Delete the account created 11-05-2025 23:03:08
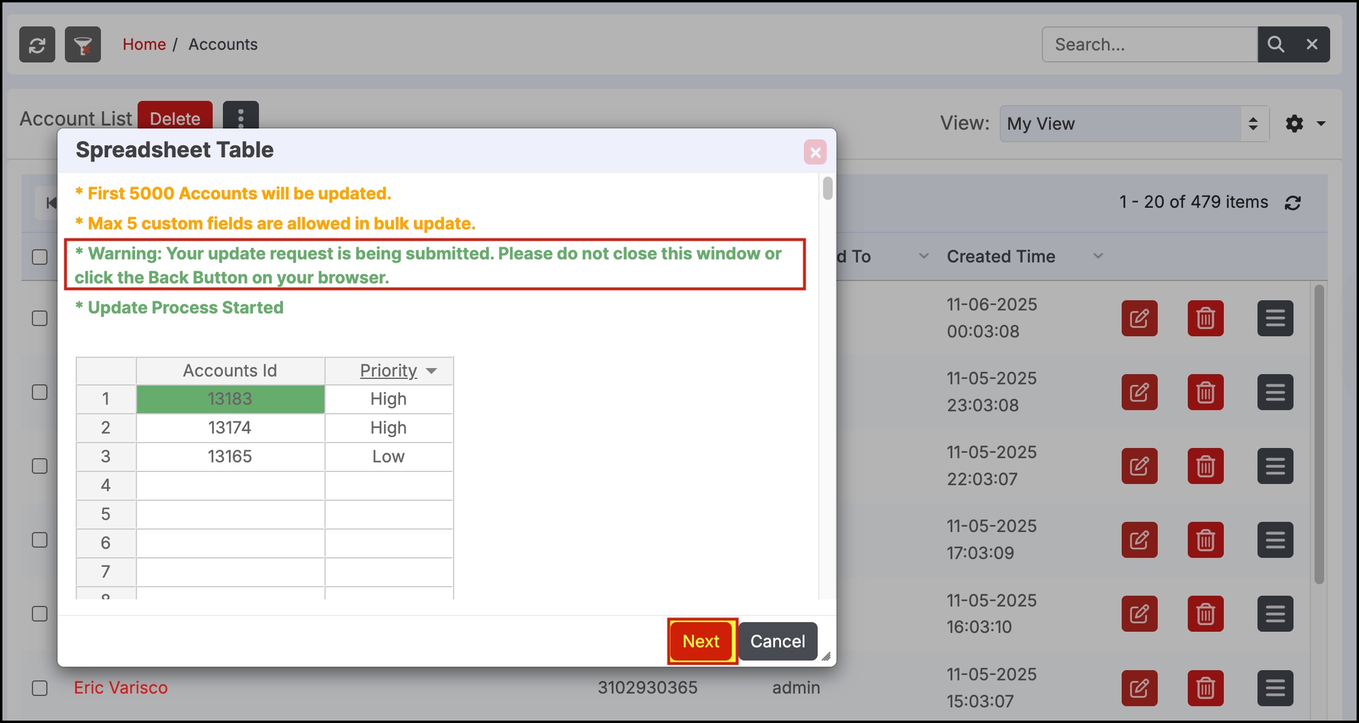The width and height of the screenshot is (1359, 723). 1205,392
